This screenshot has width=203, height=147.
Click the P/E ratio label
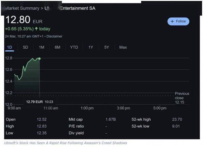76,126
